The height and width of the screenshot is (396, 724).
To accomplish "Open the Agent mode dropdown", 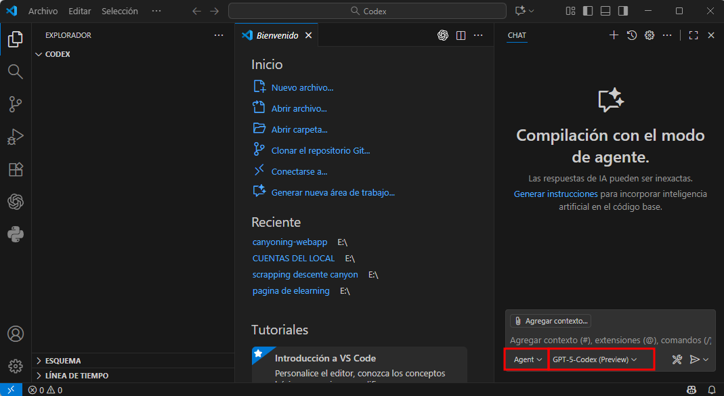I will click(x=528, y=359).
